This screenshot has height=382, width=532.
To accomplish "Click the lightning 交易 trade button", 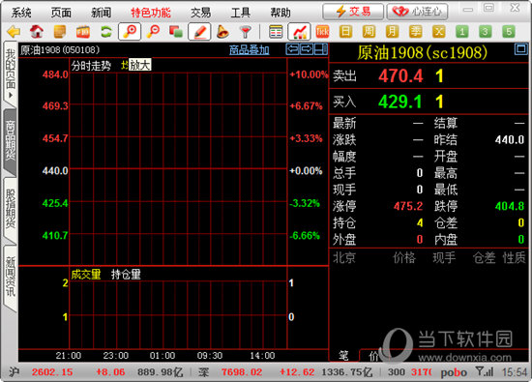I will pos(353,12).
